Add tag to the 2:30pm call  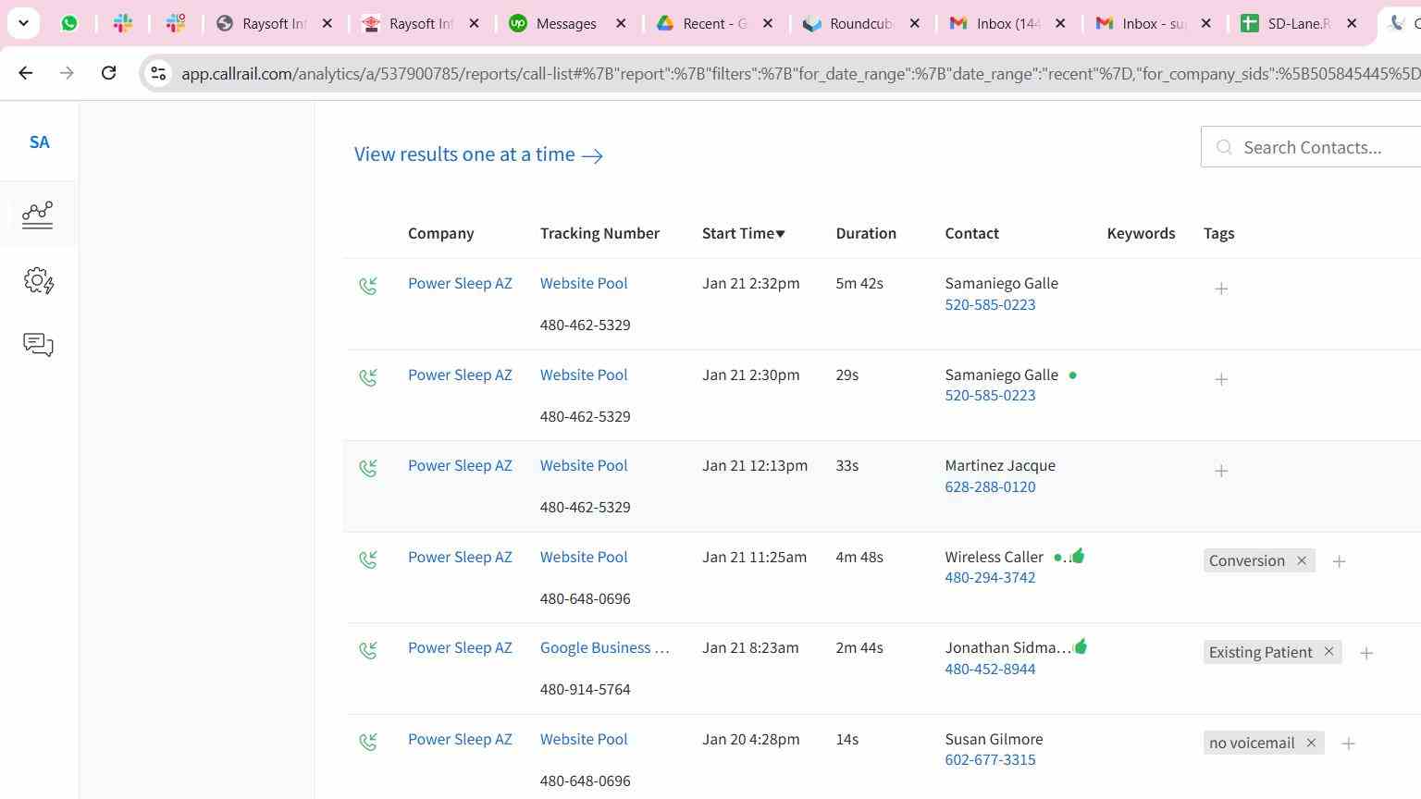(x=1221, y=379)
